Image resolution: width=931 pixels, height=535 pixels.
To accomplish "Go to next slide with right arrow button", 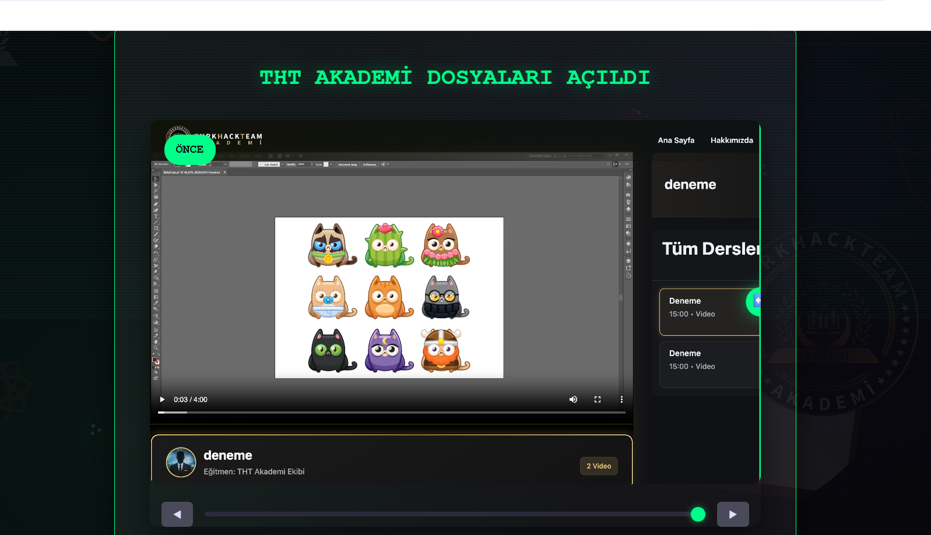I will pos(733,515).
